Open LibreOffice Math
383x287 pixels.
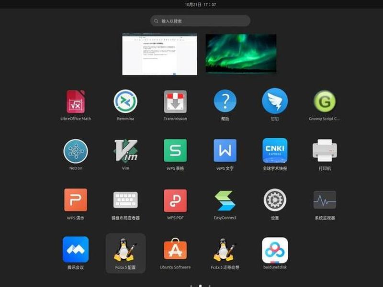click(x=76, y=101)
